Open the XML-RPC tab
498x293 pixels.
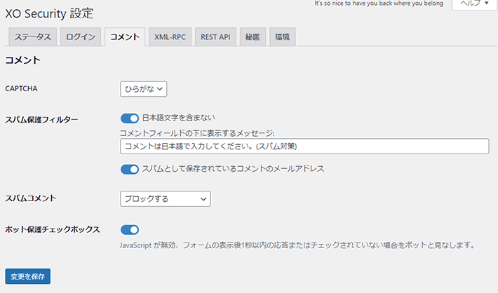170,37
